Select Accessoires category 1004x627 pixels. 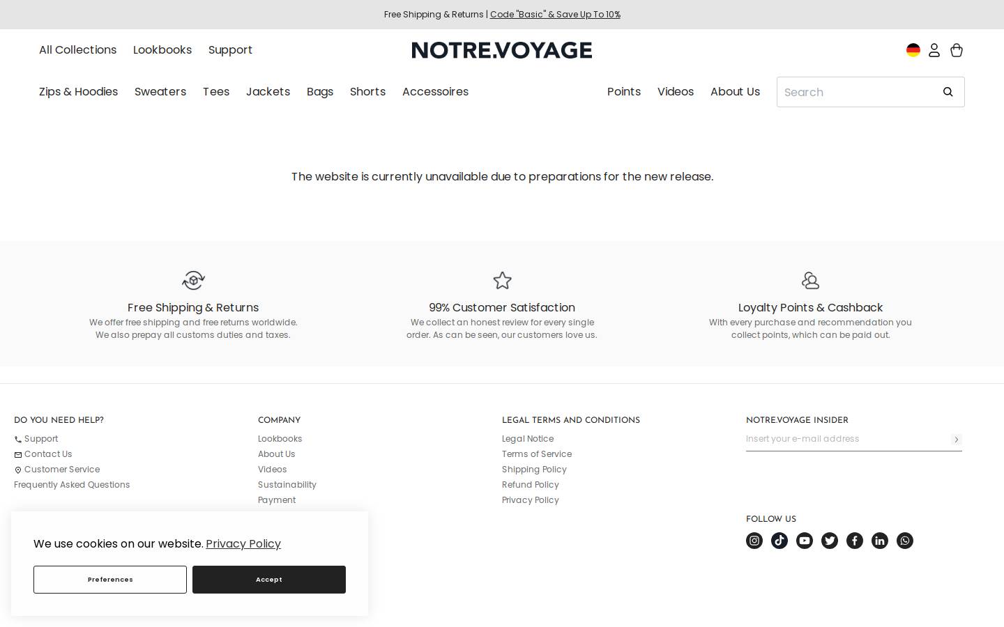tap(435, 92)
